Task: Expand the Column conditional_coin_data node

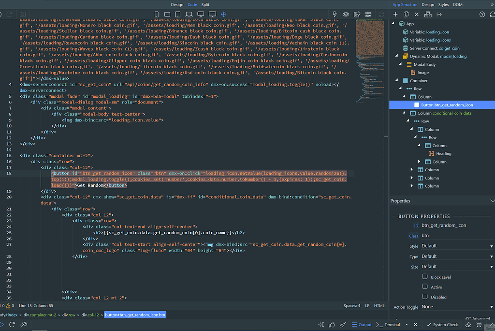Action: tap(403, 113)
